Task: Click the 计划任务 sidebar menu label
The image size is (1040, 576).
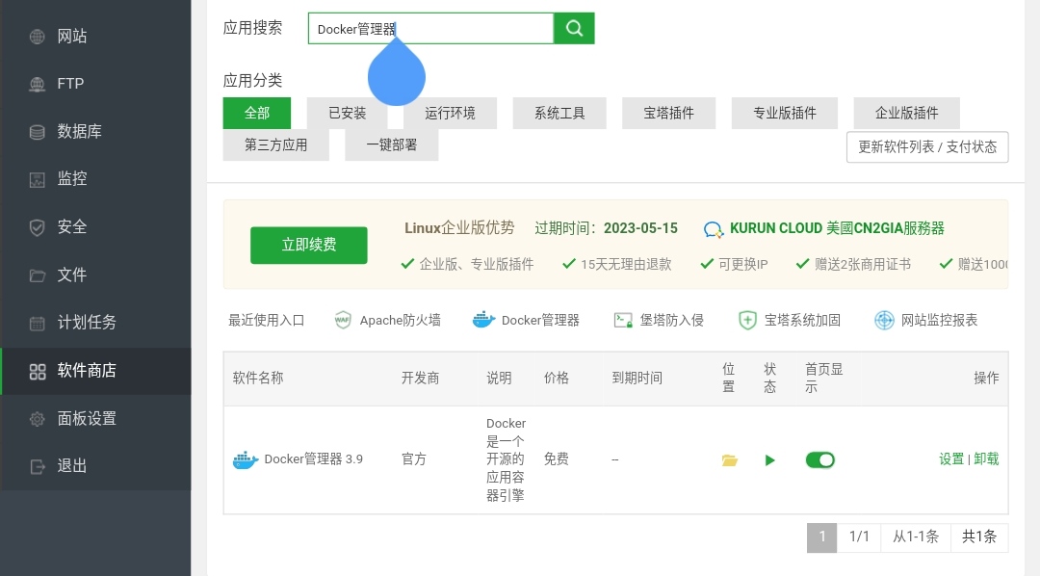Action: [x=87, y=324]
